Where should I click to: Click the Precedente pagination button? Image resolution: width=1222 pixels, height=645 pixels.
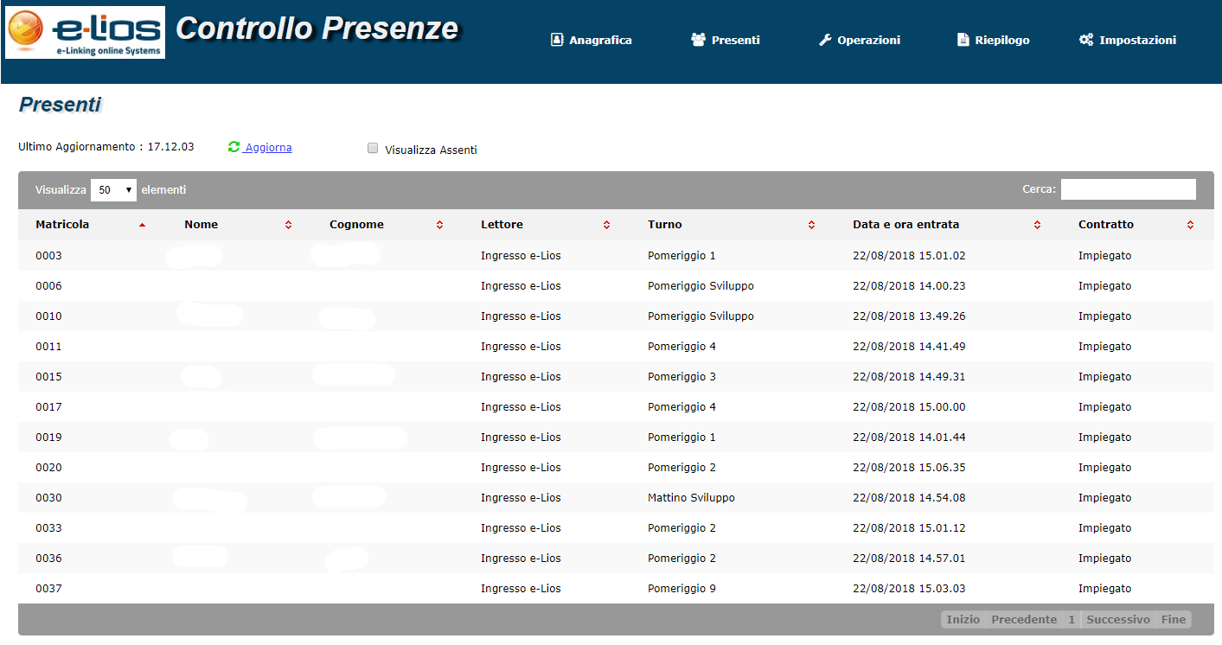1024,620
